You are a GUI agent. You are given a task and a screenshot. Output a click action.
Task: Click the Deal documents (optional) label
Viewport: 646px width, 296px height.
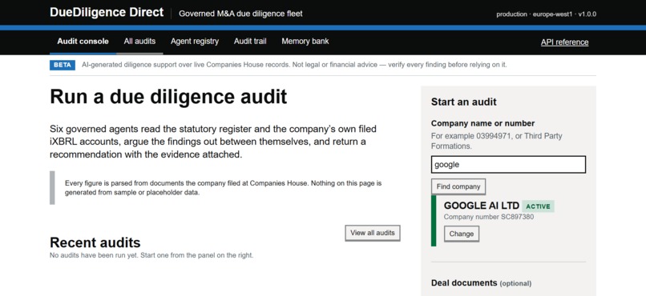[x=481, y=283]
